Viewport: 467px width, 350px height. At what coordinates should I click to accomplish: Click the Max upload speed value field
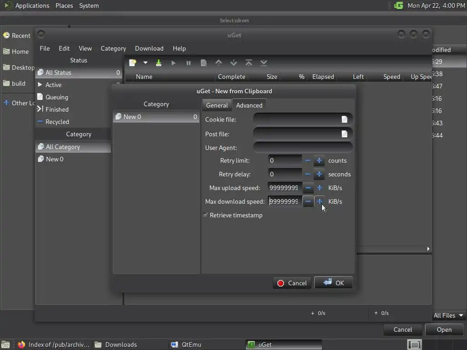click(285, 188)
